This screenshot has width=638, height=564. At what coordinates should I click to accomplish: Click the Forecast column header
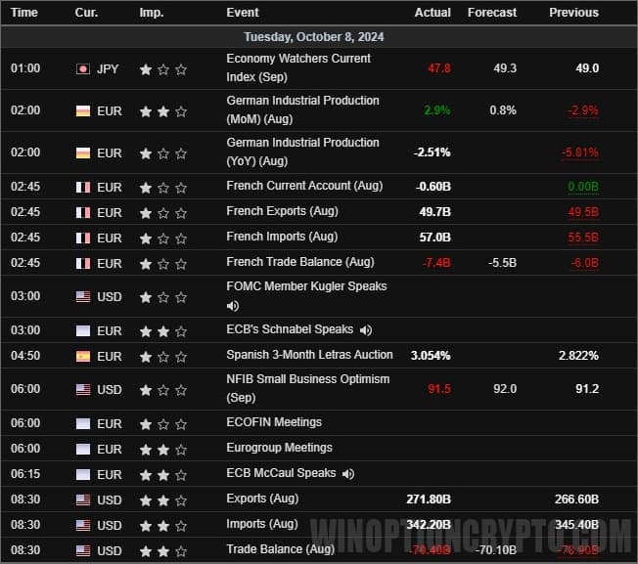tap(491, 13)
